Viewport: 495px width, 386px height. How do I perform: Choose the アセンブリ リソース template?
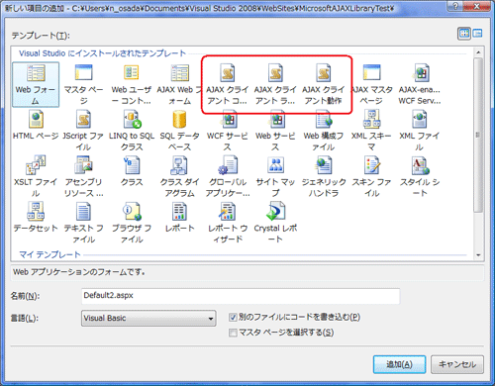83,177
